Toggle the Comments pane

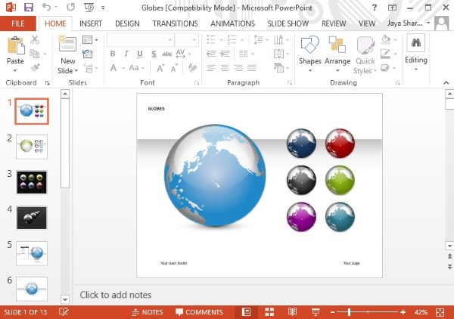[x=199, y=312]
